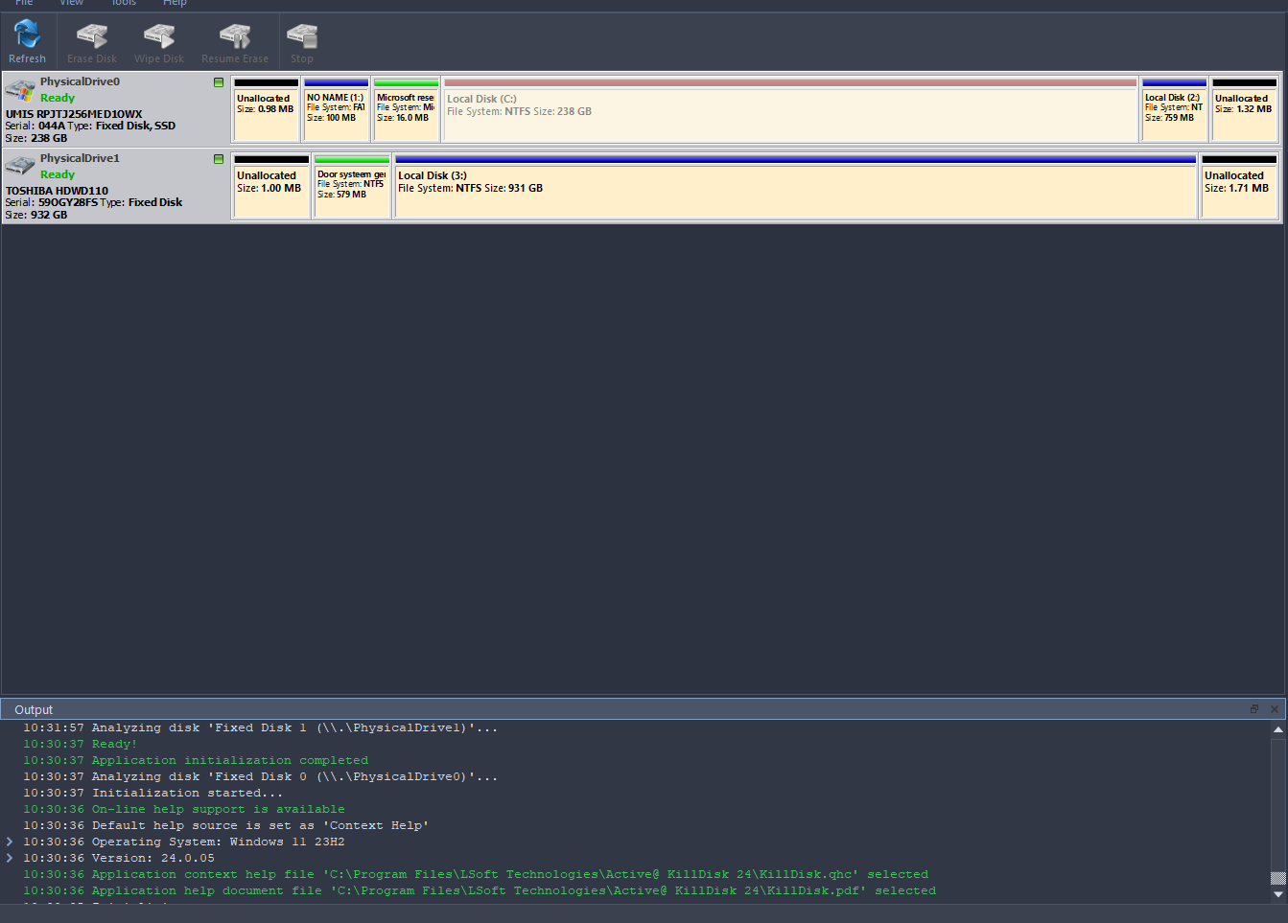Screen dimensions: 1288x923
Task: Select the Unallocated 1.00 MB partition
Action: 271,186
